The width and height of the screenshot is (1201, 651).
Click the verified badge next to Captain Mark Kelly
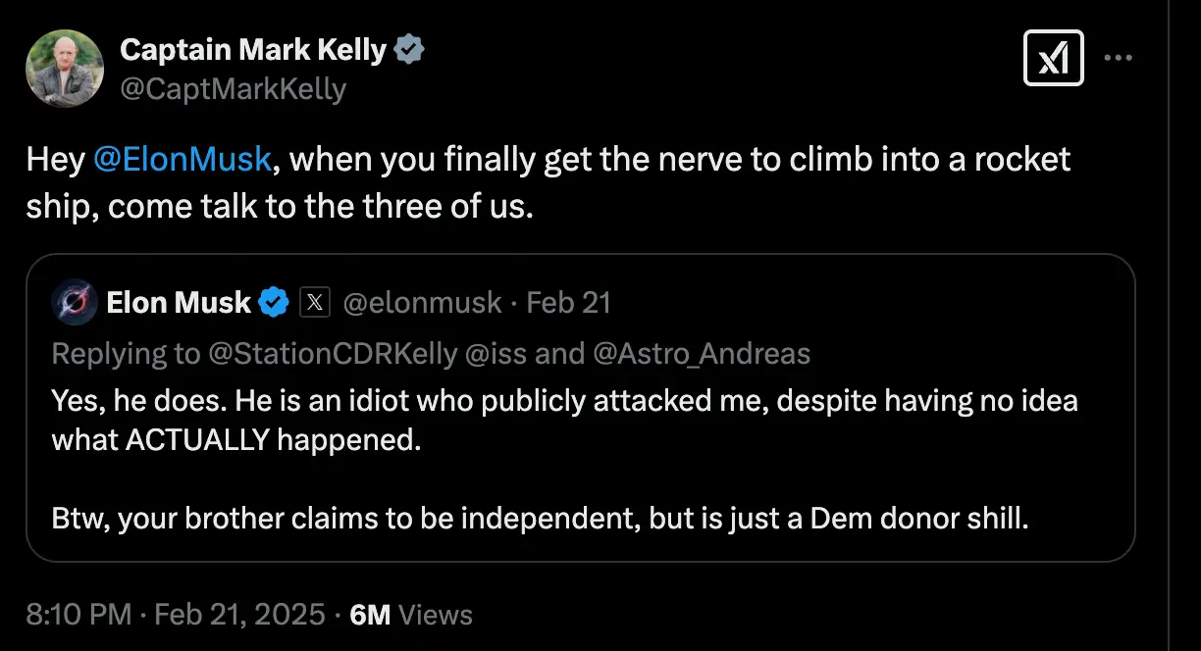click(411, 48)
